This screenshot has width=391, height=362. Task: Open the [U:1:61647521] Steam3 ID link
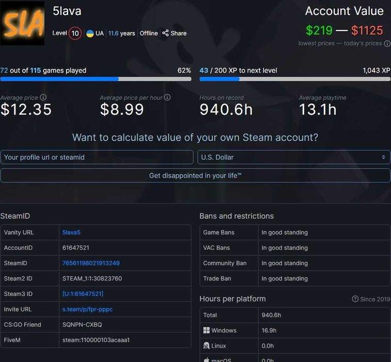point(83,294)
